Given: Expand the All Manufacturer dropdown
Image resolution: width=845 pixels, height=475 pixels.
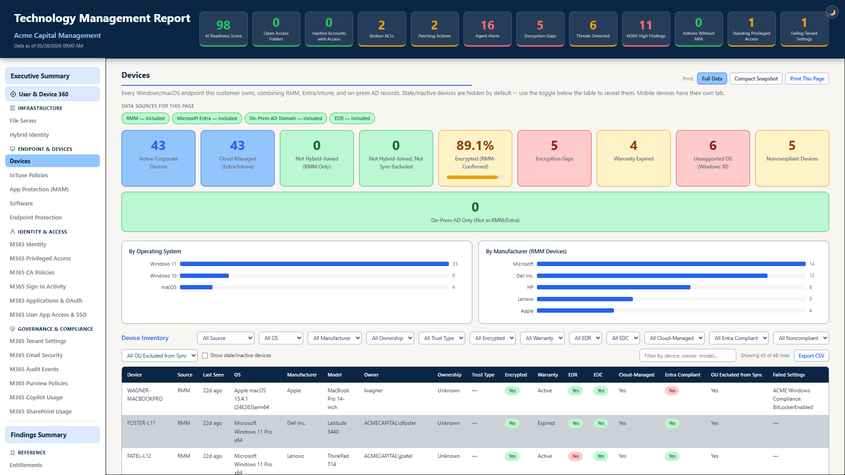Looking at the screenshot, I should 334,338.
